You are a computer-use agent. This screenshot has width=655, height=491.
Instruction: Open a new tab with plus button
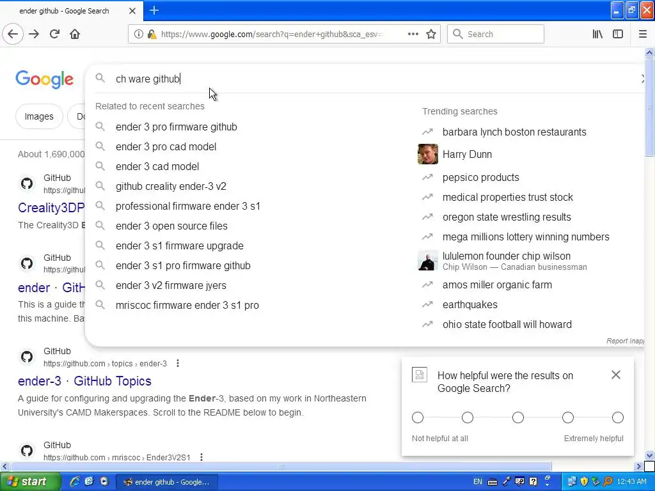(154, 10)
